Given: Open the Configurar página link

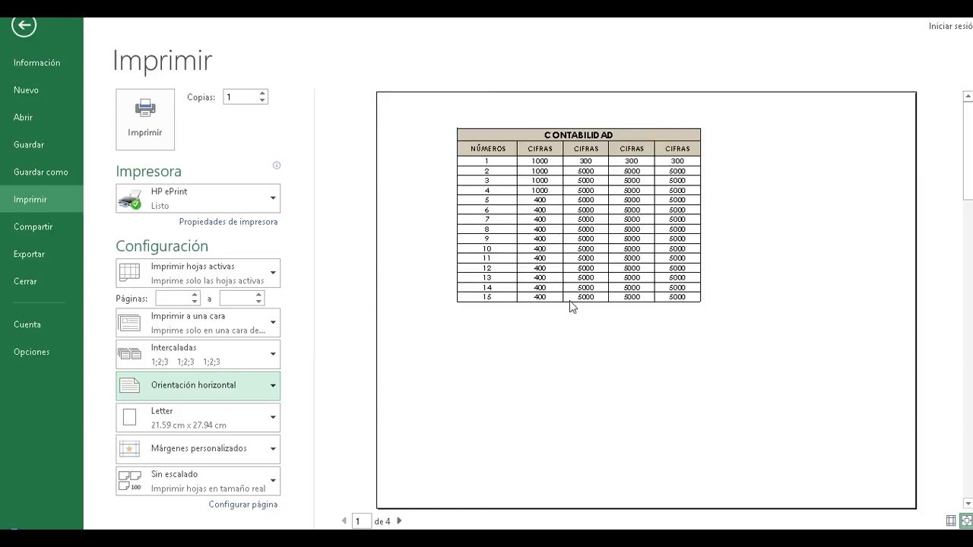Looking at the screenshot, I should (x=243, y=504).
